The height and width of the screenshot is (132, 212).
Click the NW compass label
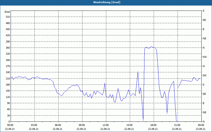tap(205, 57)
